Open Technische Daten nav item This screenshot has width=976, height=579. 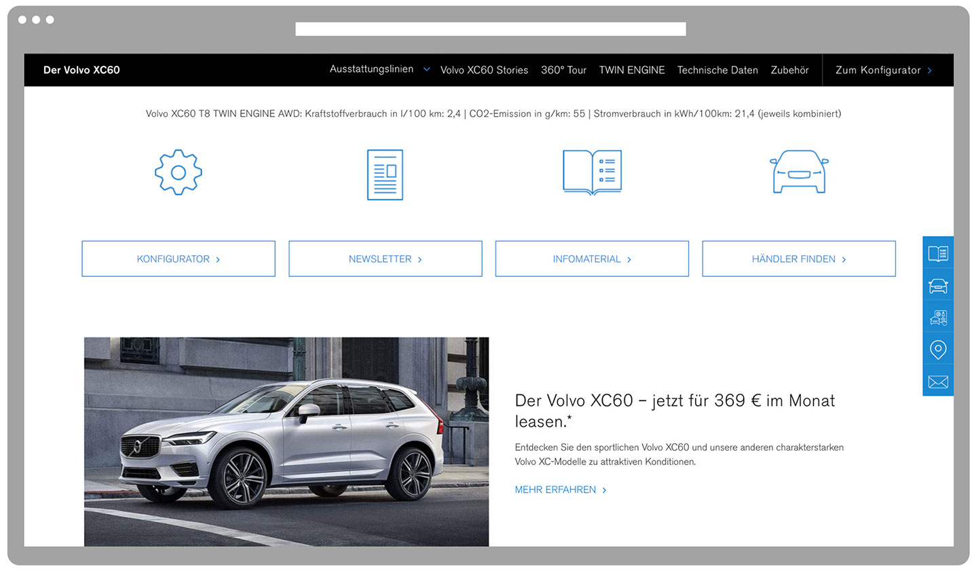tap(717, 70)
